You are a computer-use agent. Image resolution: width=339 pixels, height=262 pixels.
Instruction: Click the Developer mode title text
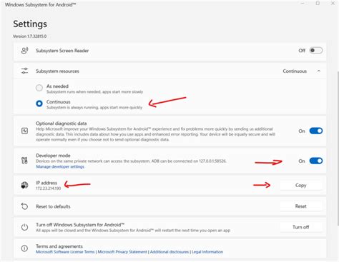(x=53, y=156)
